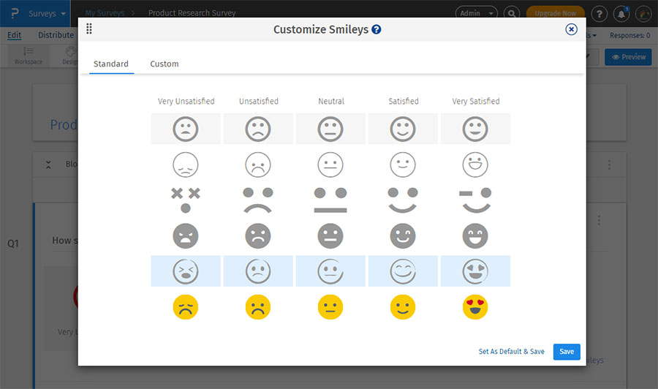Screen dimensions: 658x389
Task: Pick the X-eyed Very Unsatisfied smiley
Action: click(186, 199)
